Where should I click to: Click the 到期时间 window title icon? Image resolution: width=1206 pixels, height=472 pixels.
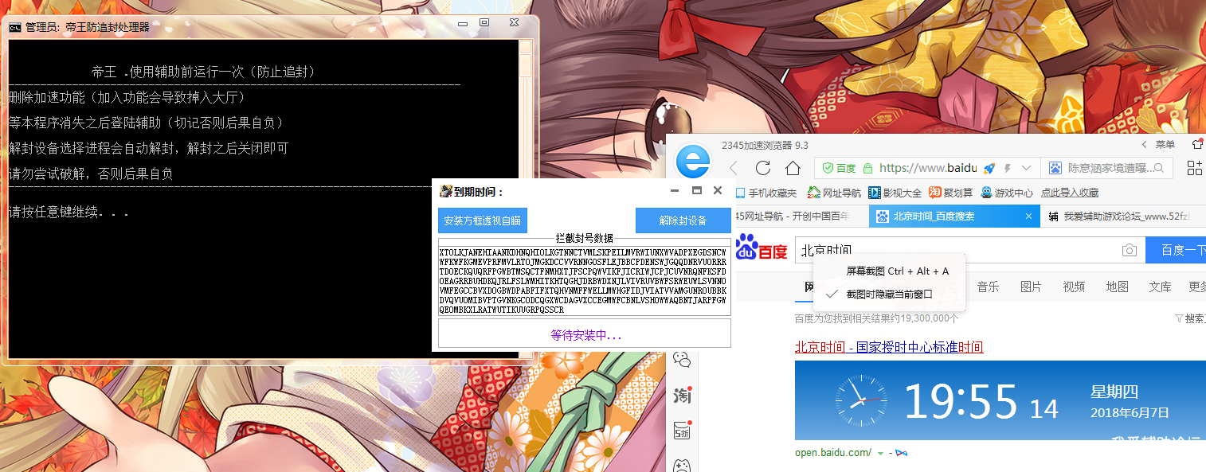click(x=446, y=191)
